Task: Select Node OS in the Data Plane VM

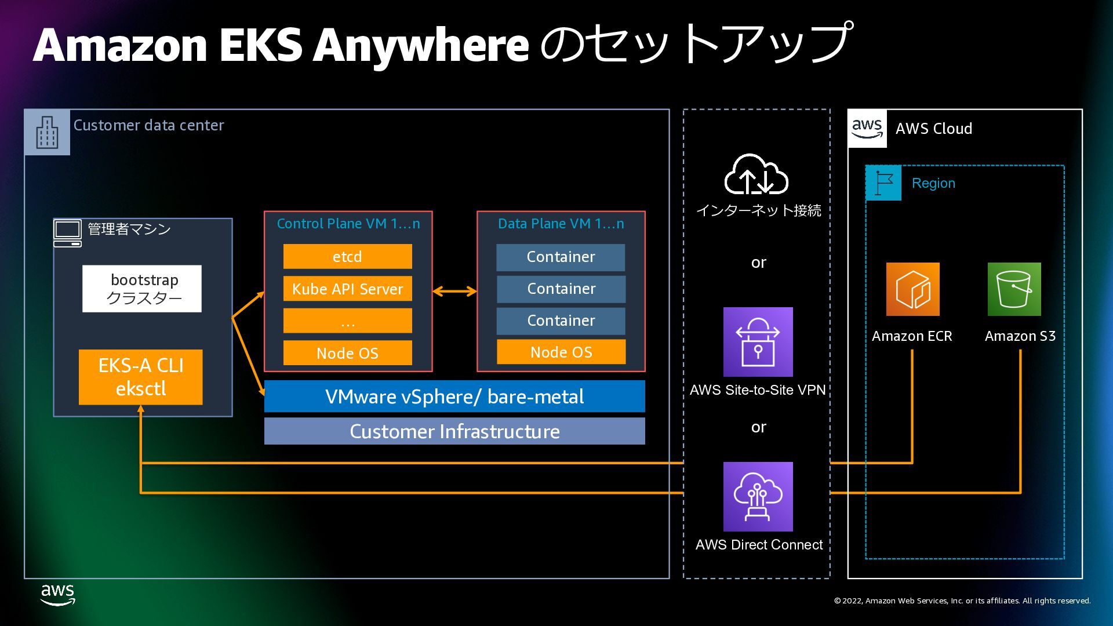Action: coord(561,352)
